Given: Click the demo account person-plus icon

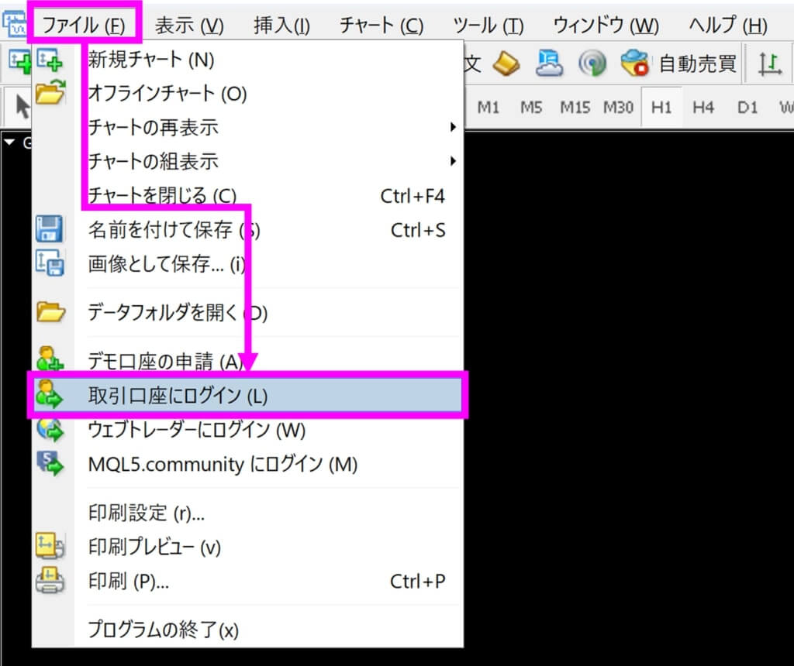Looking at the screenshot, I should (x=50, y=358).
